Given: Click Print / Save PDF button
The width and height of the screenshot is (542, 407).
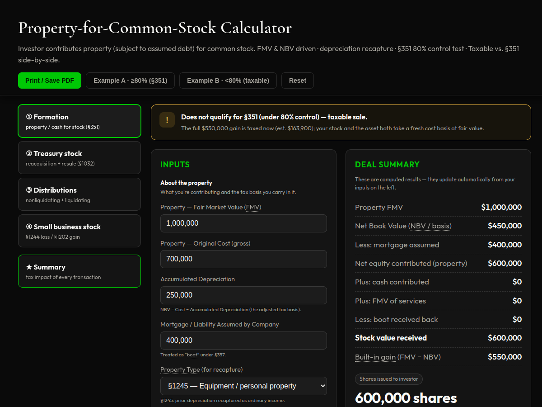Looking at the screenshot, I should [x=50, y=80].
